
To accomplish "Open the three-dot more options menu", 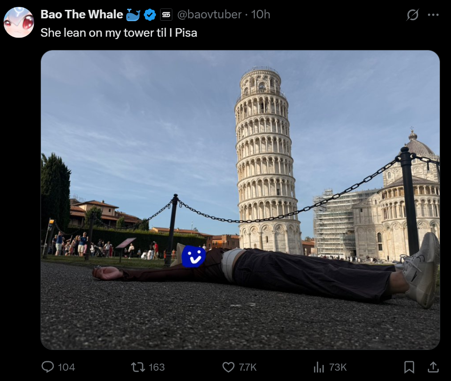I will tap(433, 15).
